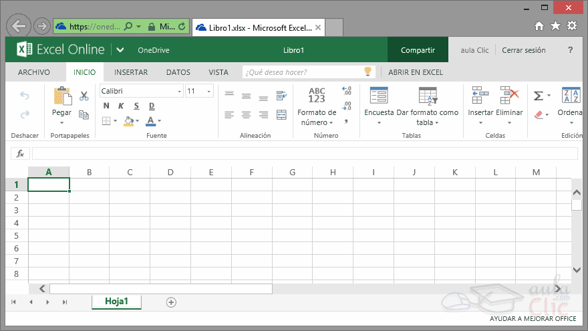Click the Eliminar cells icon
The width and height of the screenshot is (588, 331).
click(x=509, y=96)
